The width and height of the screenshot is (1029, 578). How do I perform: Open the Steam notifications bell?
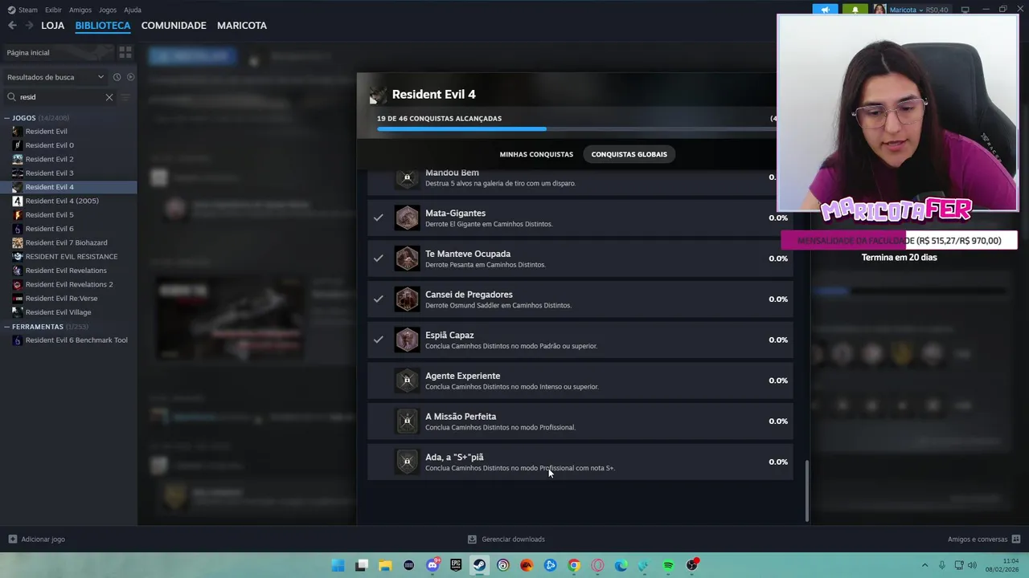pyautogui.click(x=855, y=10)
